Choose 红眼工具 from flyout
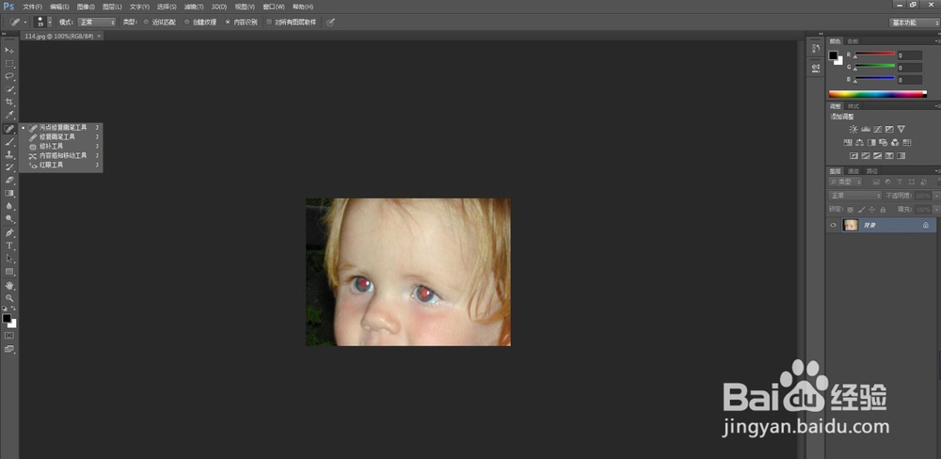Viewport: 941px width, 459px height. 52,165
